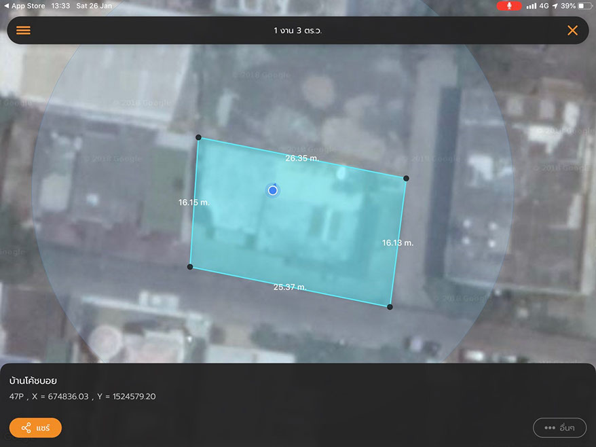Close the measurement with the orange X

572,31
